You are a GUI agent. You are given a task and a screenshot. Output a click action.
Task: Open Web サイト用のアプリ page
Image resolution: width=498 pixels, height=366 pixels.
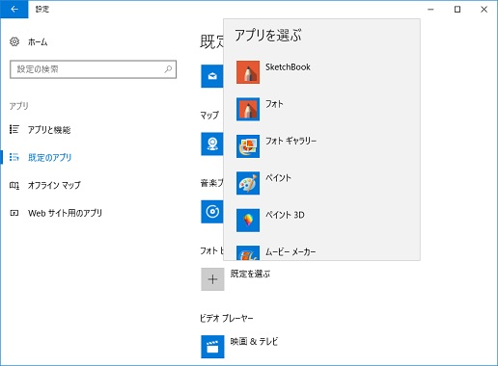65,213
